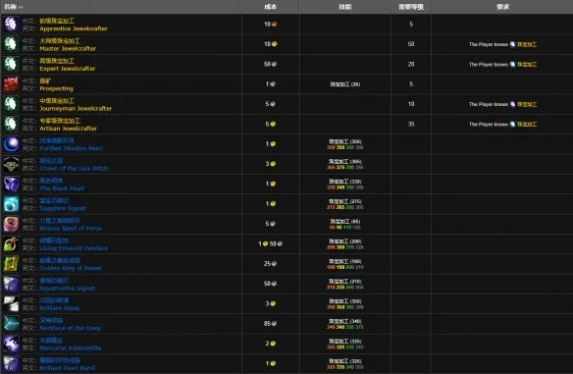Open the Master Jewelcrafter link
This screenshot has width=573, height=374.
click(68, 49)
